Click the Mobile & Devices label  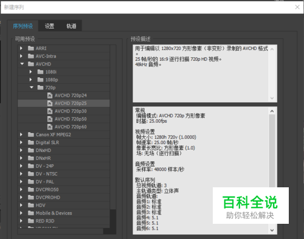pos(54,213)
